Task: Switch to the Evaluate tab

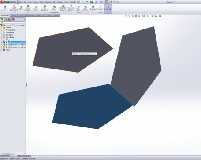Action: click(x=30, y=15)
